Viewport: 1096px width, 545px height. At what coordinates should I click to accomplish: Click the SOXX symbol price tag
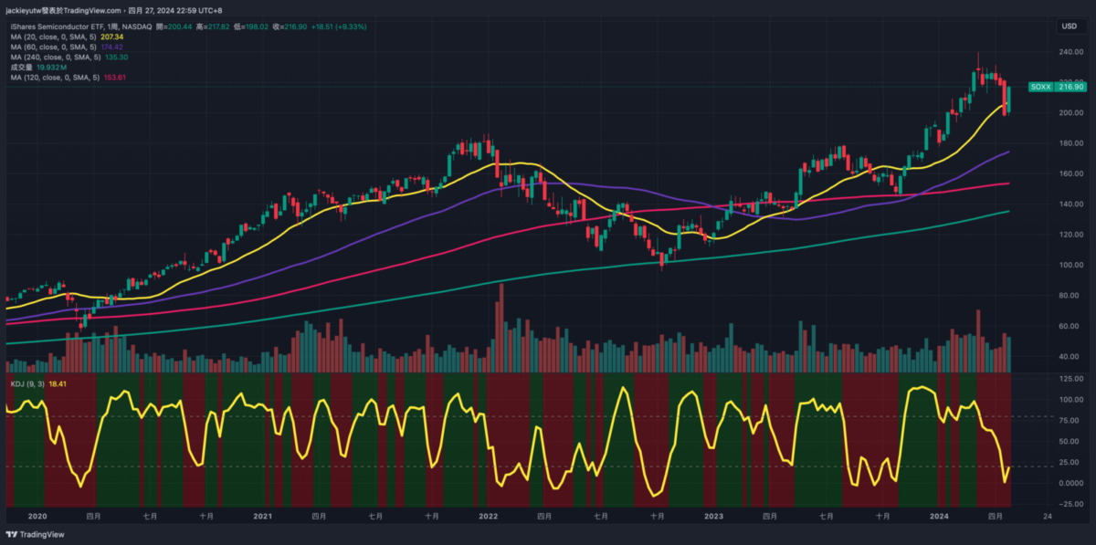(1040, 86)
